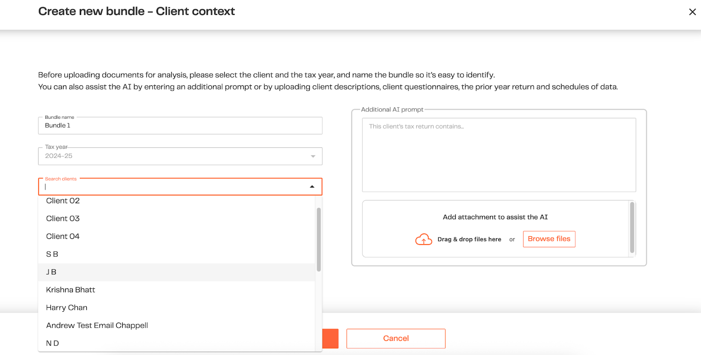Close the Create new bundle dialog
701x355 pixels.
point(692,12)
